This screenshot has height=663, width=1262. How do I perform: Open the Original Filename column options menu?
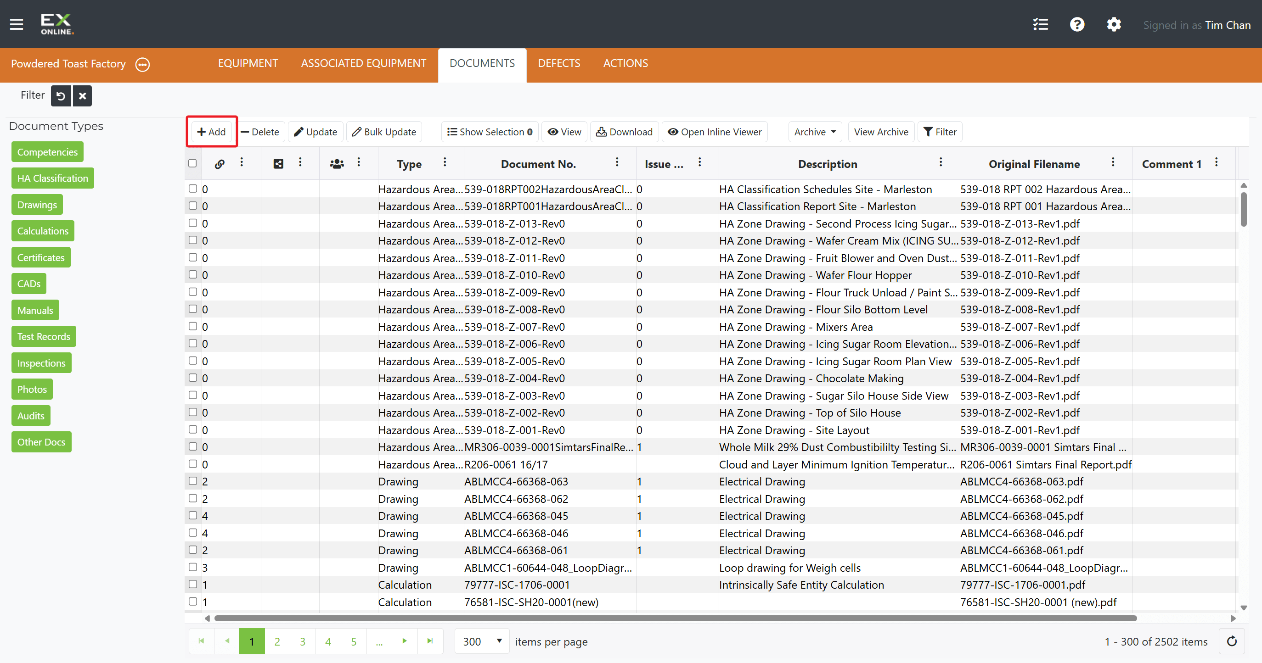click(x=1113, y=162)
